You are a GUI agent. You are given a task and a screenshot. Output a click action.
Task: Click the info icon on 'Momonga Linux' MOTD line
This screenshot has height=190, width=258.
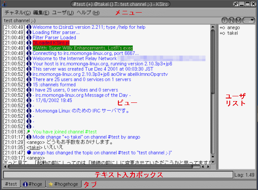point(29,111)
